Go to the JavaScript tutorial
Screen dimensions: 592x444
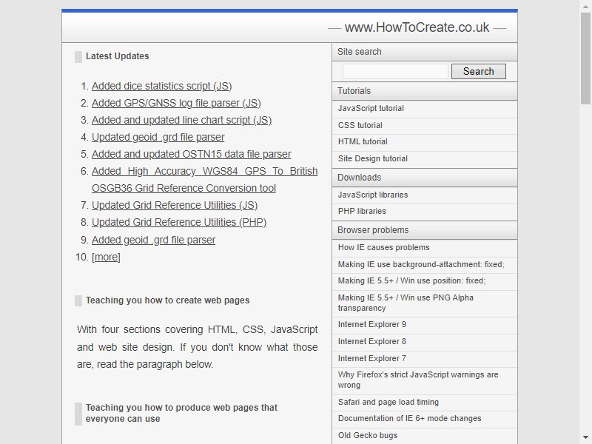[x=425, y=108]
